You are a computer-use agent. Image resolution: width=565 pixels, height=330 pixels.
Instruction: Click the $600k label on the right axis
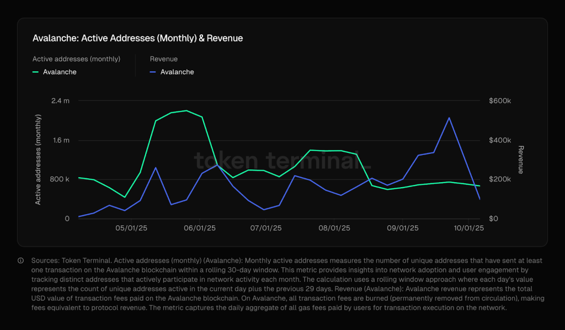(x=500, y=101)
